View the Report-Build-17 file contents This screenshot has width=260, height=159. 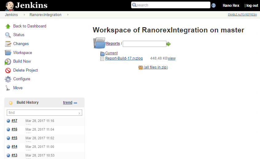point(172,58)
